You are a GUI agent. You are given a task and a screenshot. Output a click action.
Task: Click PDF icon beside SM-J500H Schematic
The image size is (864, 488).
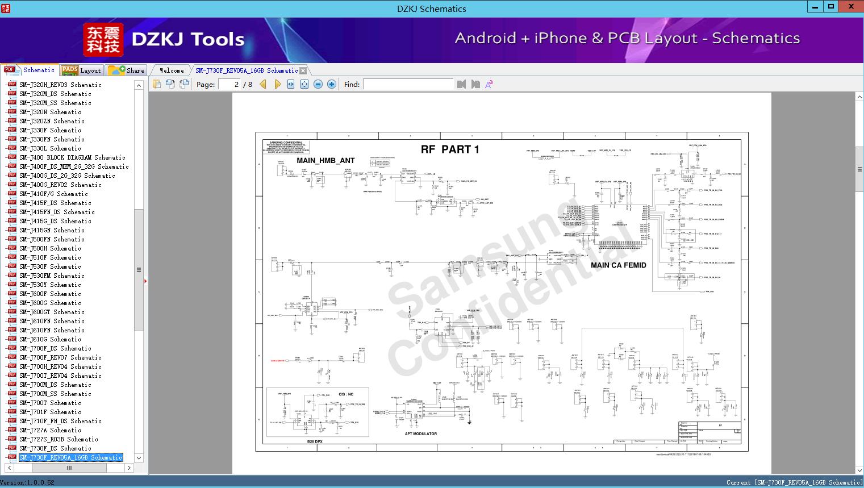[x=12, y=248]
